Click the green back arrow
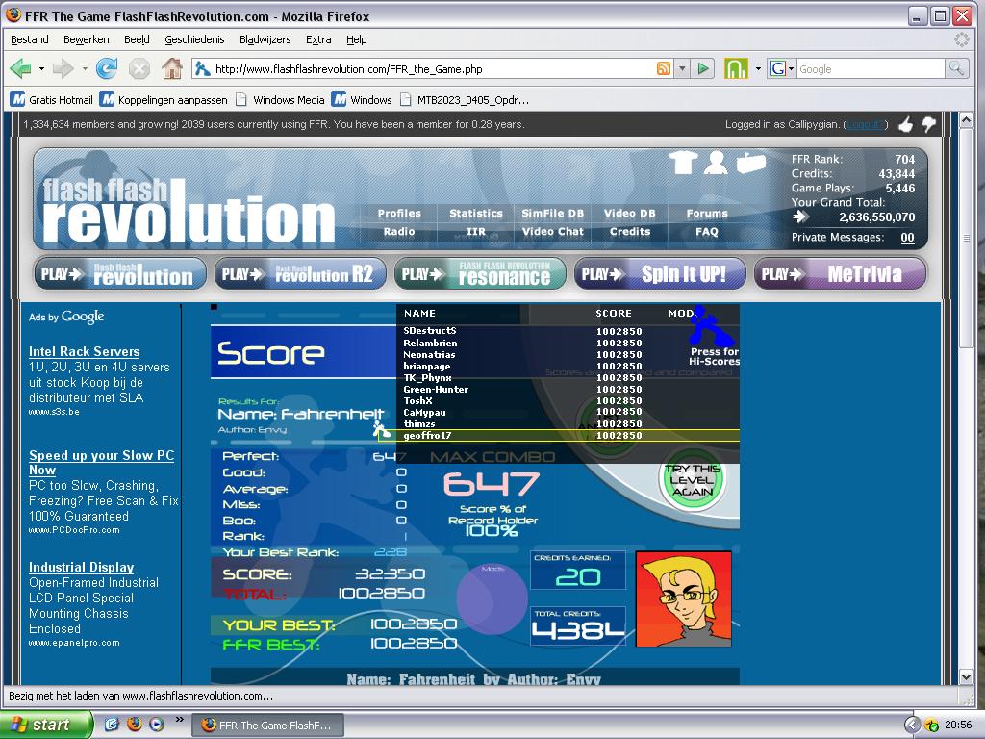Viewport: 985px width, 739px height. (21, 68)
